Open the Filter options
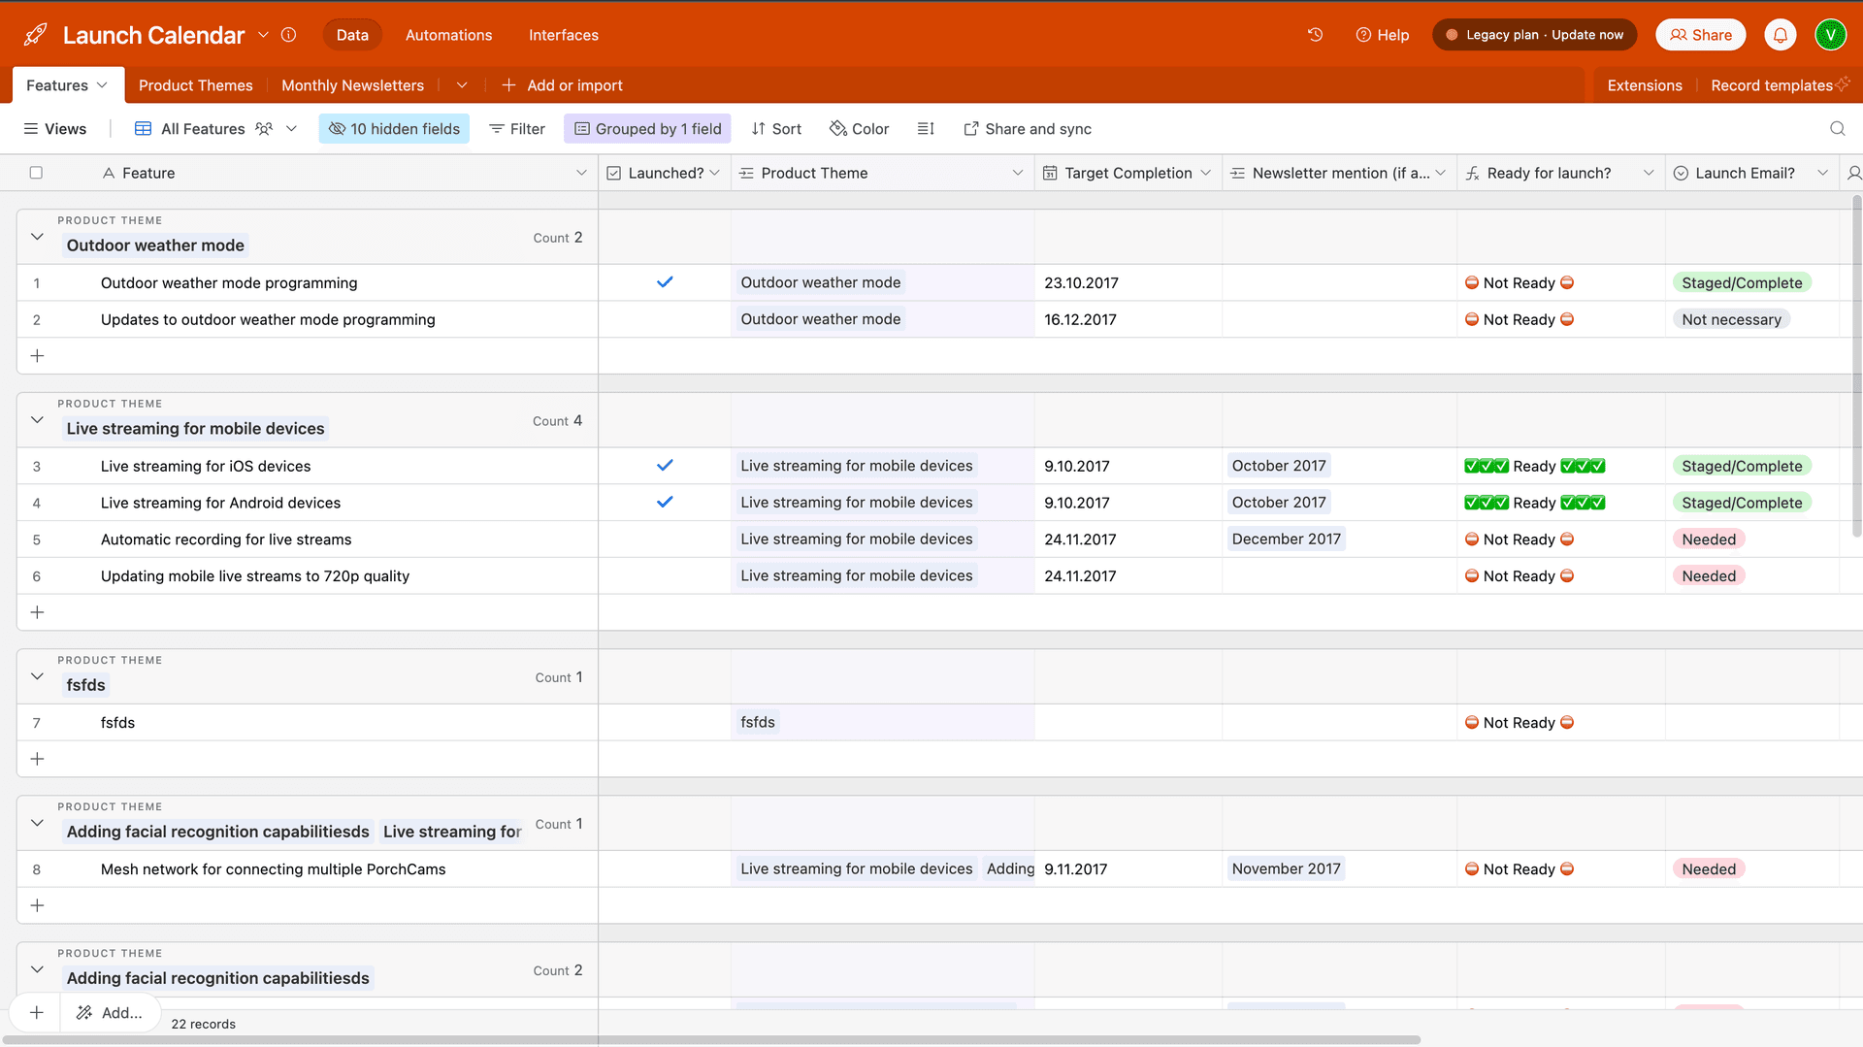This screenshot has height=1047, width=1863. coord(517,128)
